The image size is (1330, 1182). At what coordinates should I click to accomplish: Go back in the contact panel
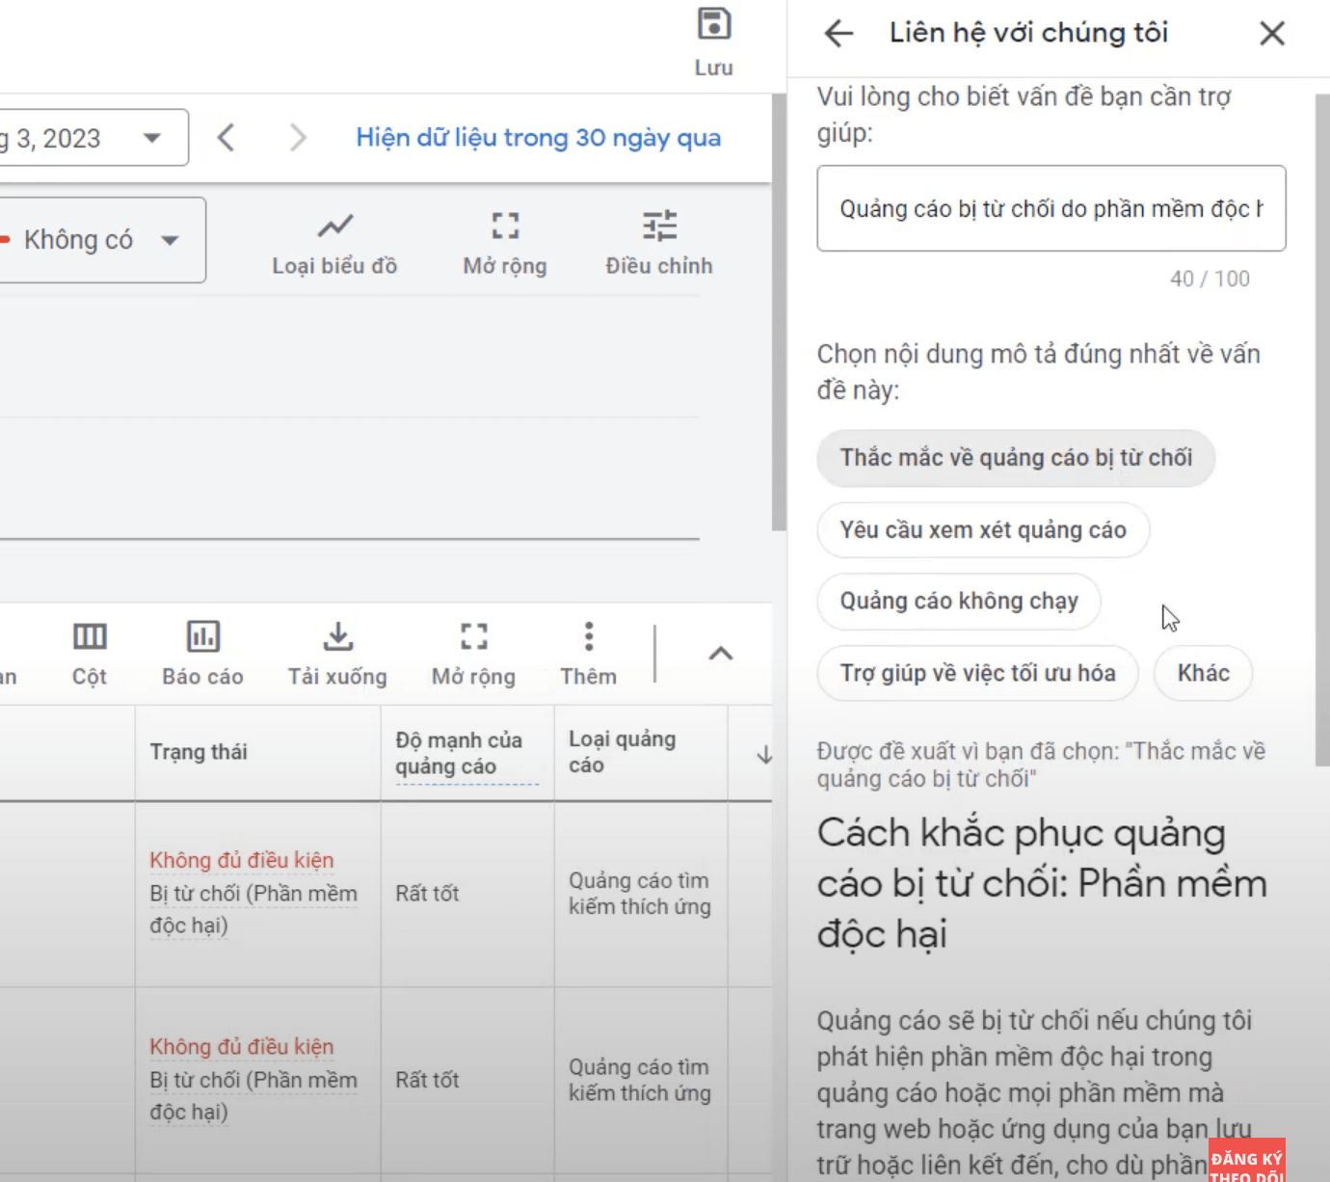point(838,34)
